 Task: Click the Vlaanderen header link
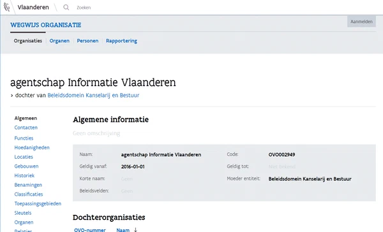point(33,7)
